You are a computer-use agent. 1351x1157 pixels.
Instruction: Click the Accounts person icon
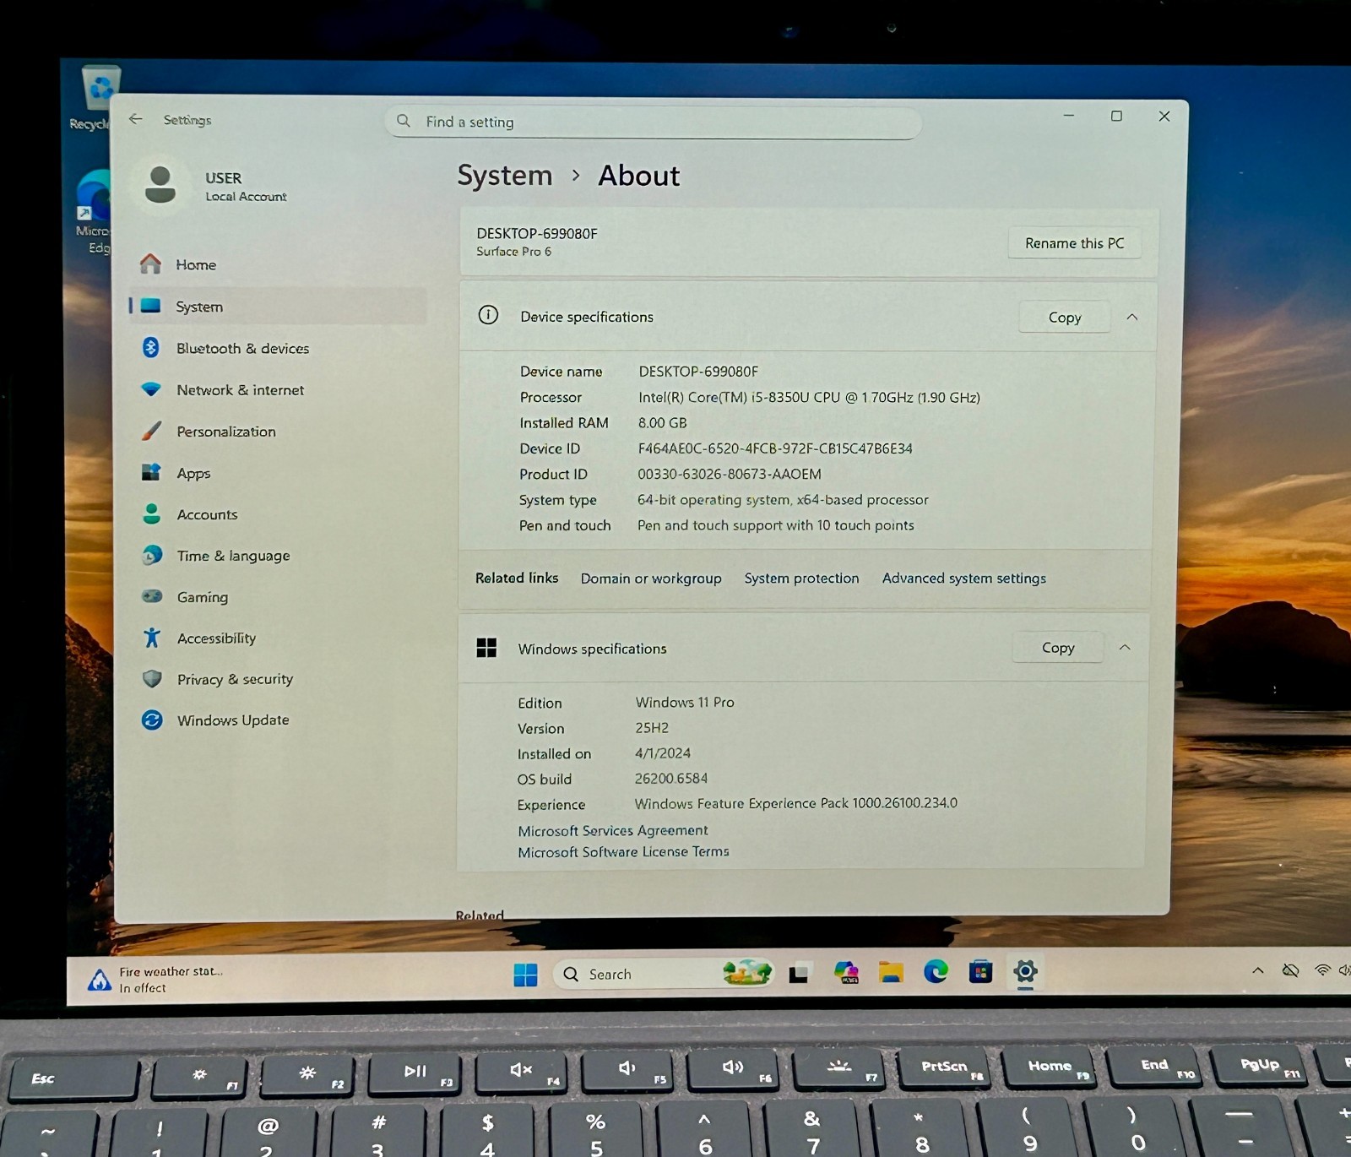[152, 514]
